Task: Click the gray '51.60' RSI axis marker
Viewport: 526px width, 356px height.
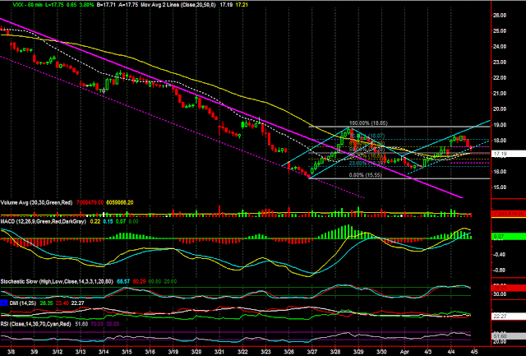Action: (x=508, y=336)
